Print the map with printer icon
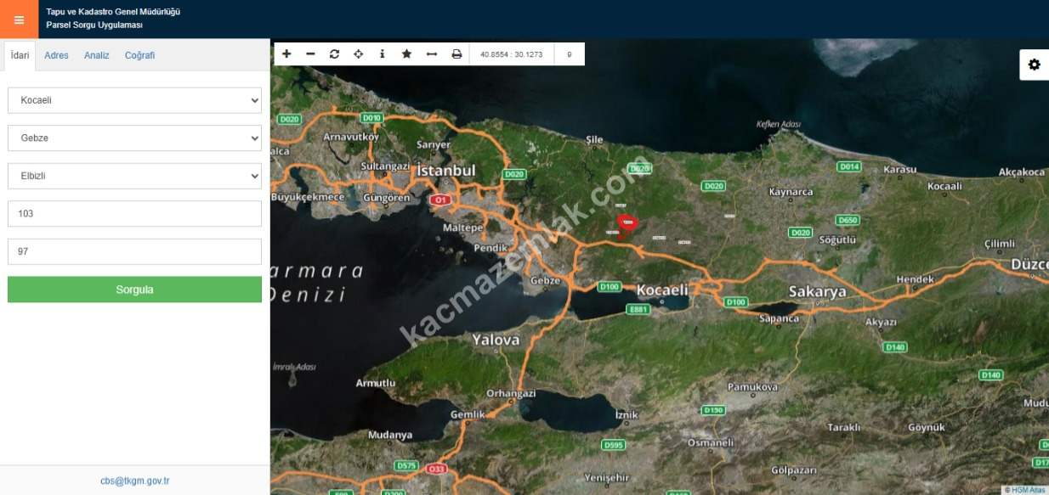 pyautogui.click(x=456, y=54)
